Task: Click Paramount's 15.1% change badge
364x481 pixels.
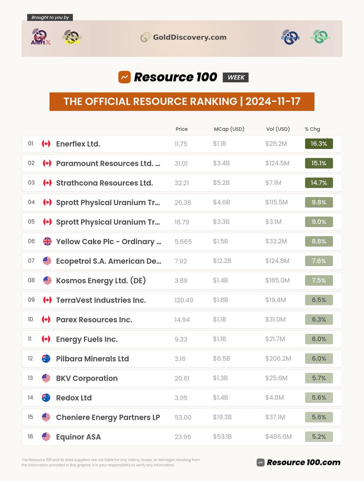Action: tap(319, 163)
